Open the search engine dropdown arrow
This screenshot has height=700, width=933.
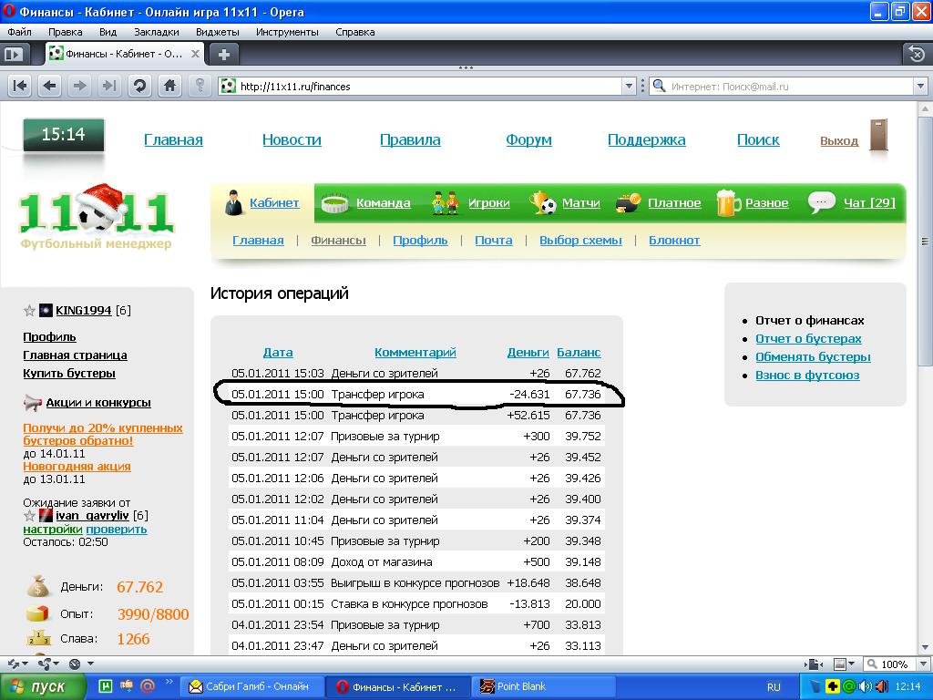click(x=918, y=87)
